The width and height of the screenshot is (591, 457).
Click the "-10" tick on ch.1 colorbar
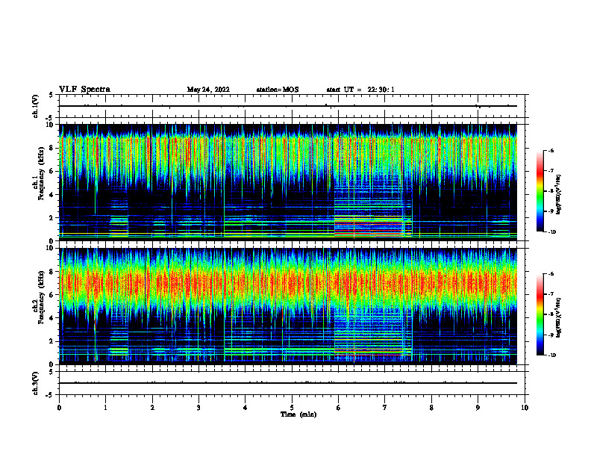tap(552, 232)
